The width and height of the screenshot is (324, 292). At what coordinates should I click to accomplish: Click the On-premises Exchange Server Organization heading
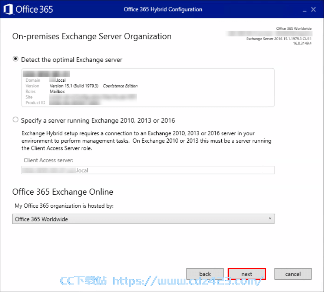(92, 36)
